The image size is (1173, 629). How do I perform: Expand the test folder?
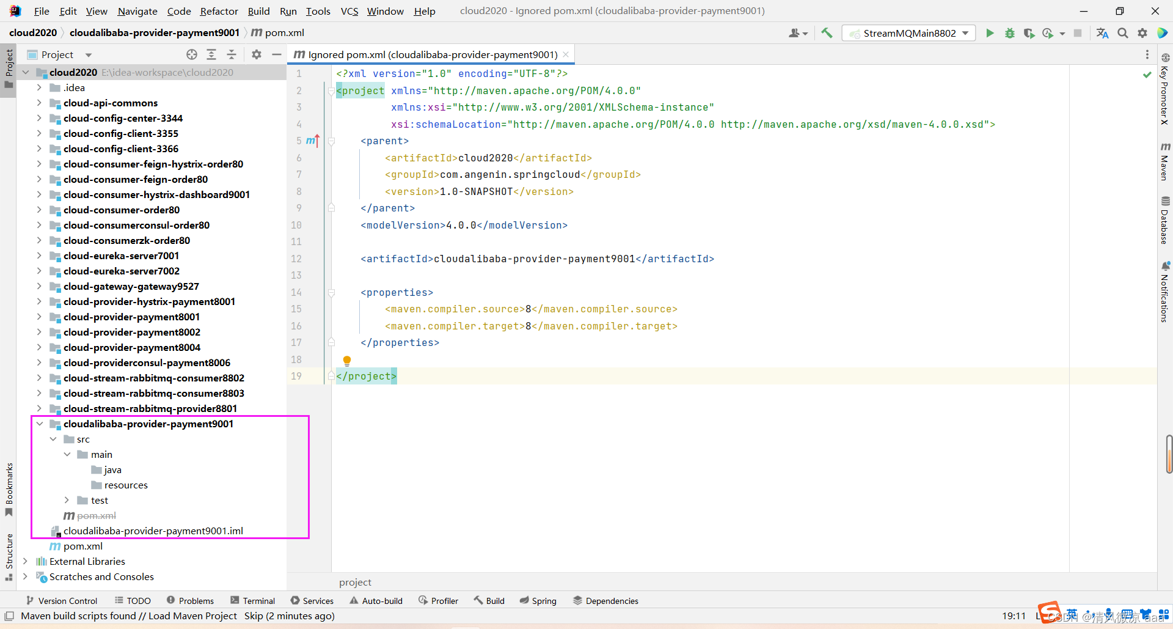(67, 500)
